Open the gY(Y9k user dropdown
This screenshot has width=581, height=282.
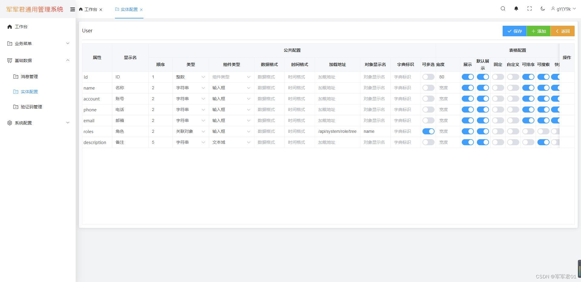point(563,9)
